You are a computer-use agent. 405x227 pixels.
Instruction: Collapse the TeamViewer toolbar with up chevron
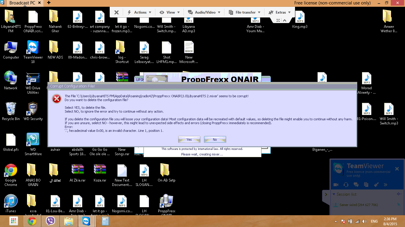284,20
